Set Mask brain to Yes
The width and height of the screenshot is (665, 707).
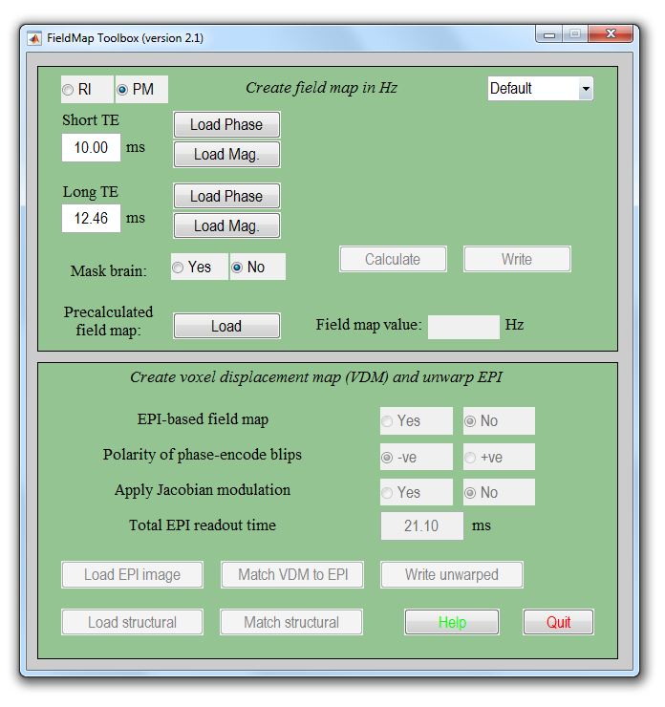179,268
